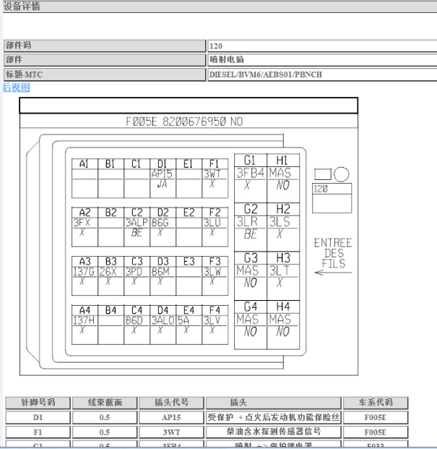Click wire code 3LW under pin F3
This screenshot has height=449, width=437.
pyautogui.click(x=212, y=271)
